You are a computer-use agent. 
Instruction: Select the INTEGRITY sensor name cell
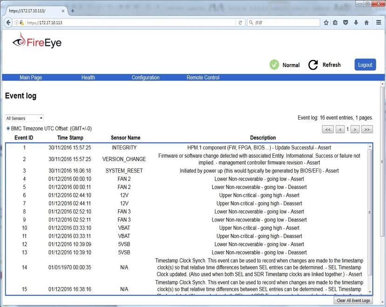tap(124, 147)
